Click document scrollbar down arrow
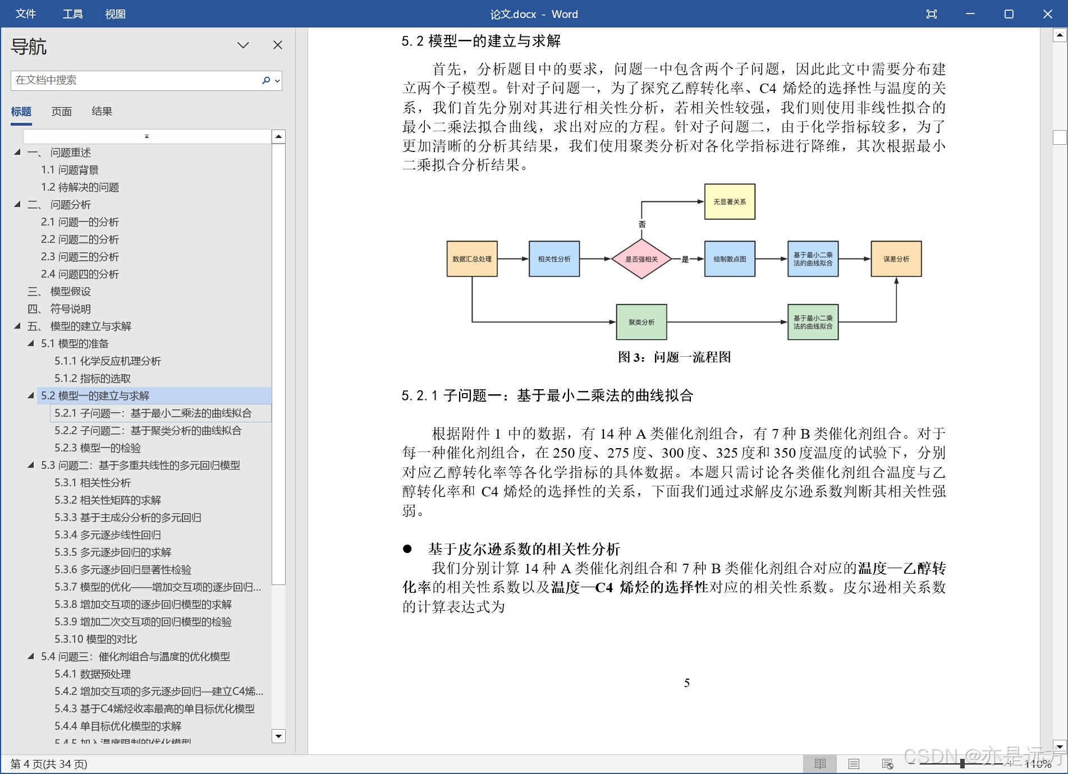 (1059, 746)
